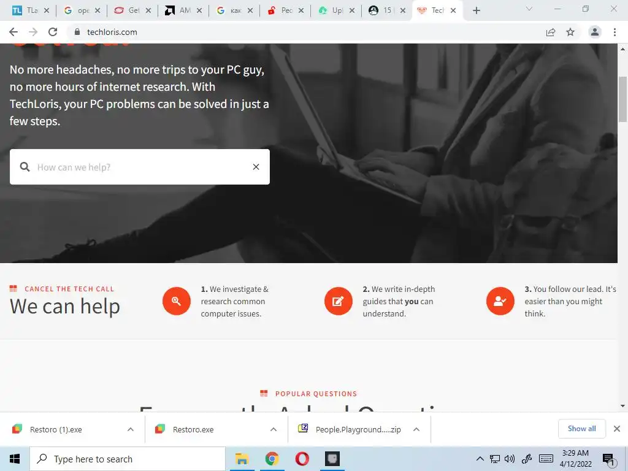Open the touch keyboard from tray
628x471 pixels.
click(x=546, y=459)
